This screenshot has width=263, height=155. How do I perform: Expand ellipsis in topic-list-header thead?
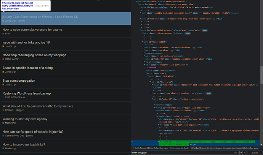(x=195, y=111)
